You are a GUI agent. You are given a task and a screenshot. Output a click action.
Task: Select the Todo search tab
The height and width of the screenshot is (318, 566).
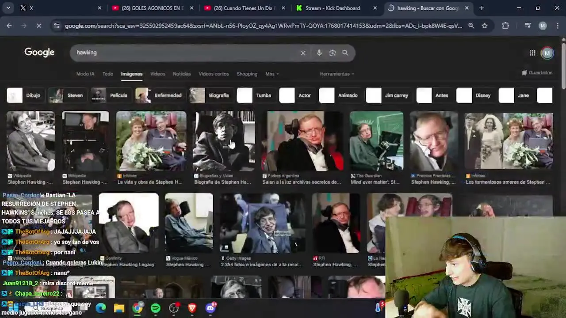[107, 74]
